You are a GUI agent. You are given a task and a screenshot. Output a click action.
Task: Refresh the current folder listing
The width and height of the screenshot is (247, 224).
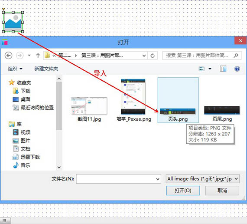[153, 56]
